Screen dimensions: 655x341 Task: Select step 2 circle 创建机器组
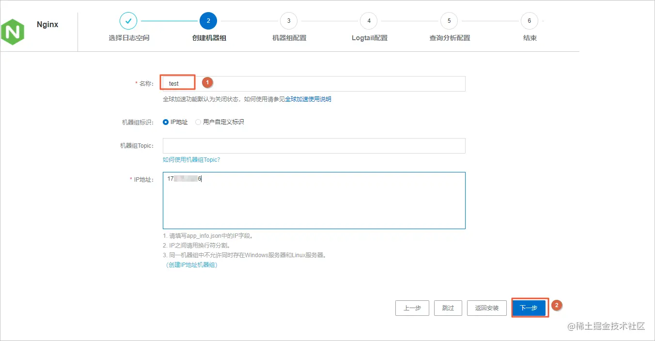tap(208, 21)
